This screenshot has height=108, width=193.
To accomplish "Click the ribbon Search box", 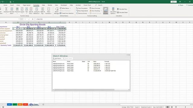I will pyautogui.click(x=99, y=5).
